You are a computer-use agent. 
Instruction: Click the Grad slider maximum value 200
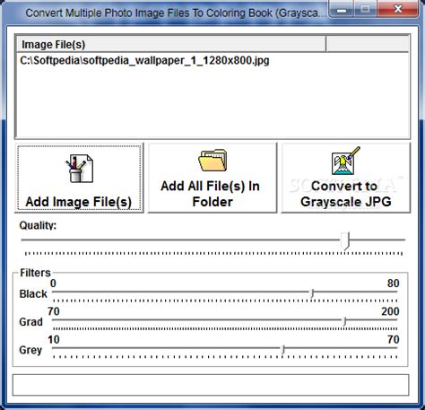click(x=390, y=311)
